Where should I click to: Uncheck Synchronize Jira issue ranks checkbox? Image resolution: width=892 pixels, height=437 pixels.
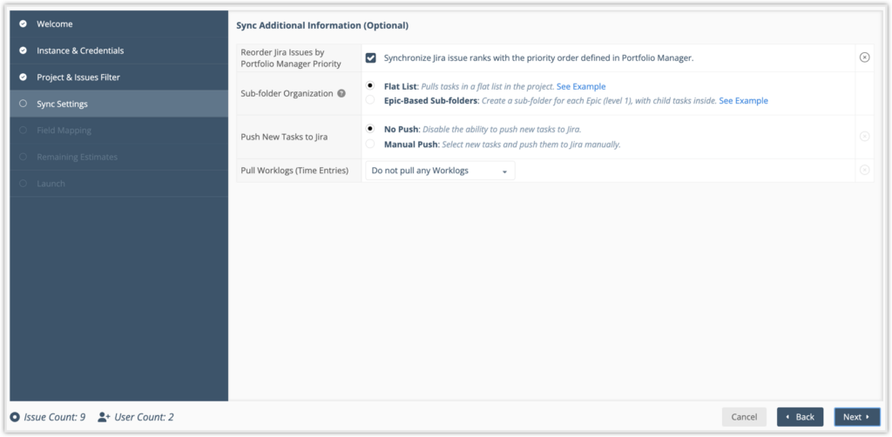click(x=370, y=58)
